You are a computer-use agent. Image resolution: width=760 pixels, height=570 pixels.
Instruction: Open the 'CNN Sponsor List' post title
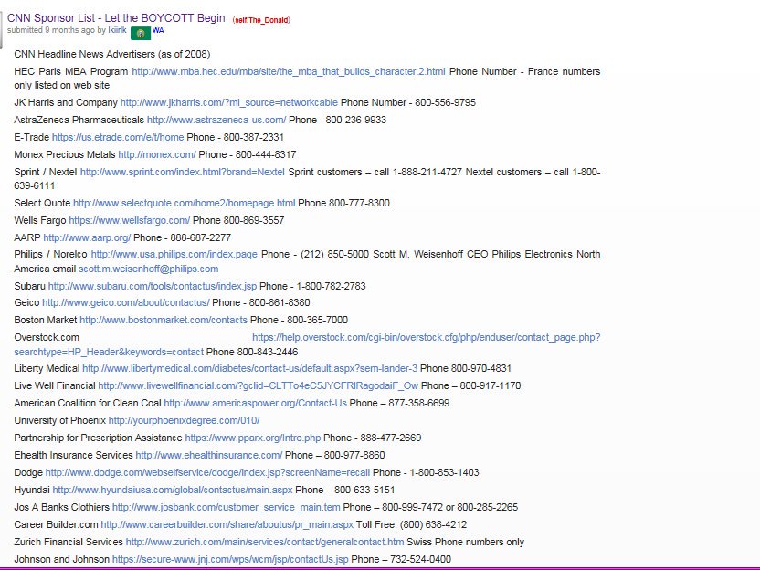pos(116,18)
